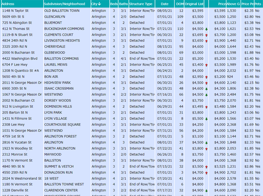Toggle sort arrow in City column header

tap(100, 4)
